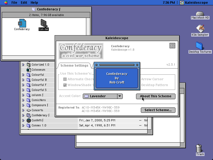This screenshot has width=213, height=160.
Task: Expand the Composure ƒ folder
Action: tap(23, 105)
